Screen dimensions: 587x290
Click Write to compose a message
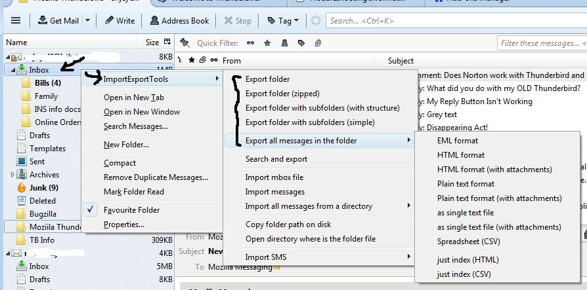[x=120, y=20]
